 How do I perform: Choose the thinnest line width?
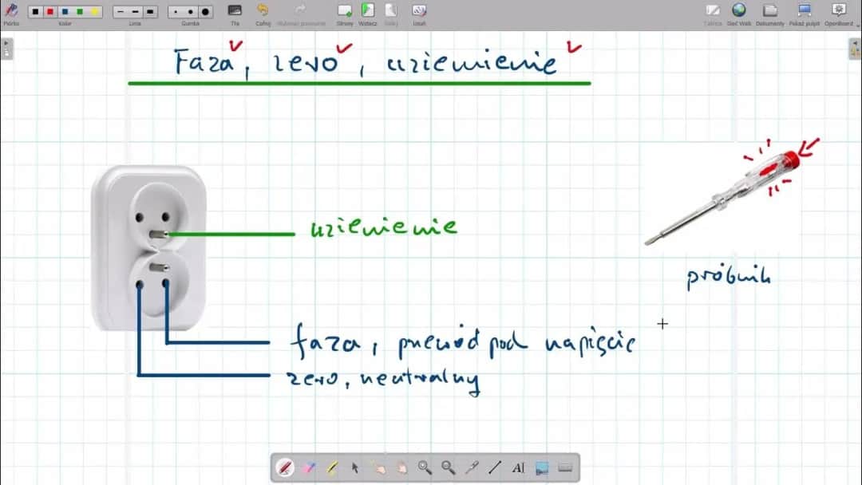coord(119,12)
